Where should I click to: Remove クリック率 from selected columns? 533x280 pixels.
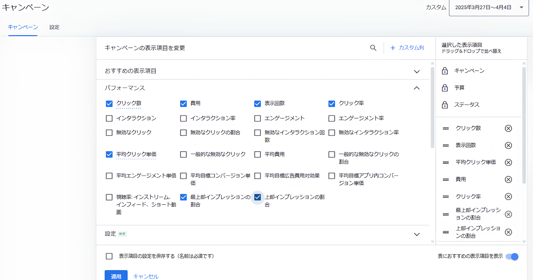[508, 196]
